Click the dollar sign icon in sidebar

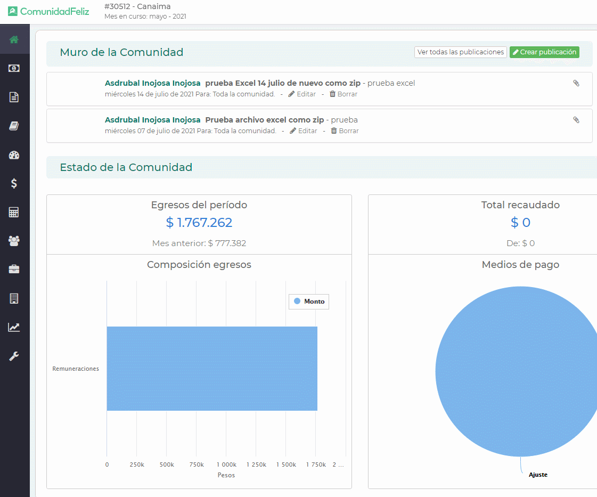[x=14, y=184]
